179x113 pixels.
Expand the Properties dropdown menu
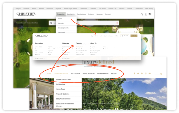click(61, 14)
